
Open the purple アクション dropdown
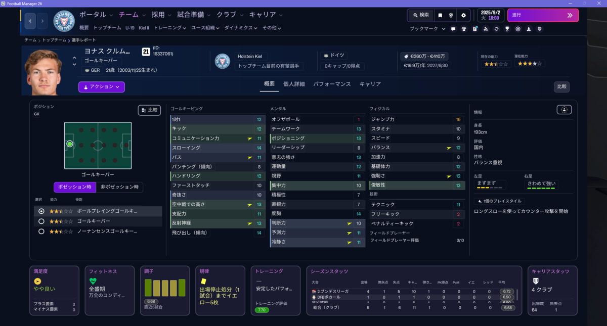(x=102, y=87)
